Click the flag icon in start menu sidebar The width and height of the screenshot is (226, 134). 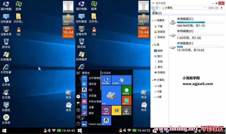[78, 103]
